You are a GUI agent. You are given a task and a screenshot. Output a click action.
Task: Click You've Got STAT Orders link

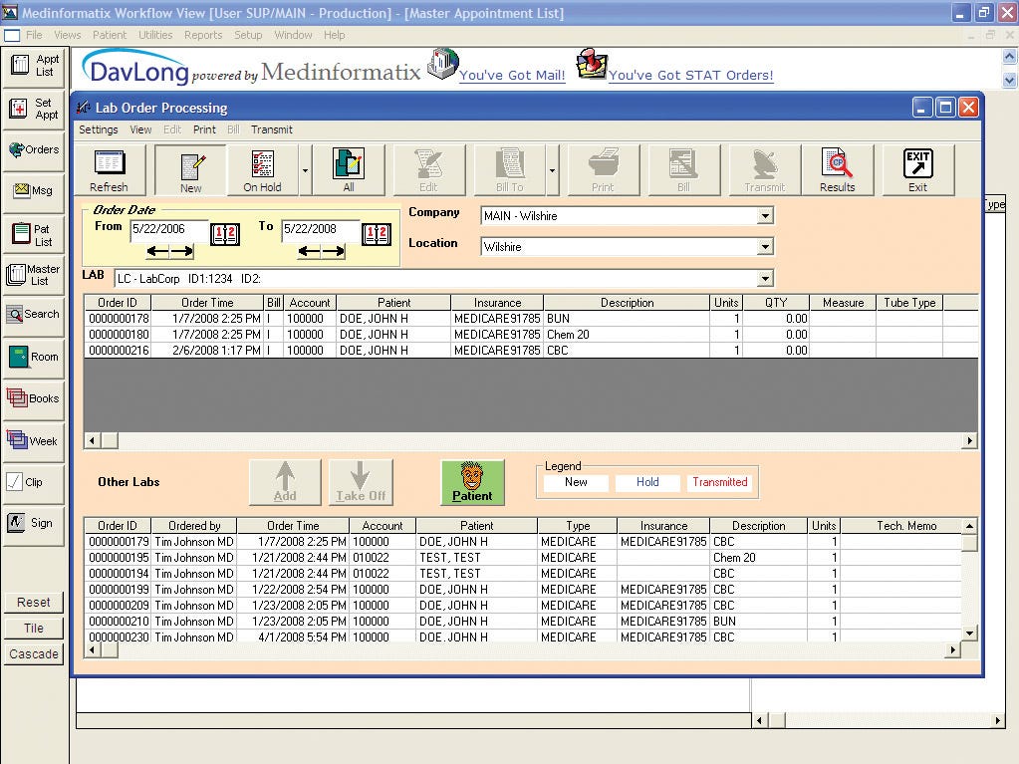(x=691, y=76)
